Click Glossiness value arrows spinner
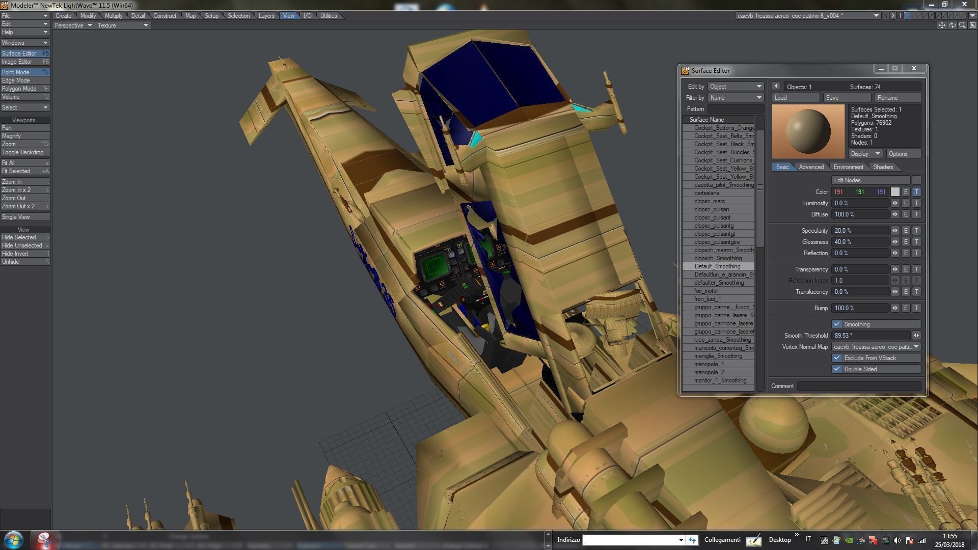This screenshot has height=550, width=978. point(895,242)
